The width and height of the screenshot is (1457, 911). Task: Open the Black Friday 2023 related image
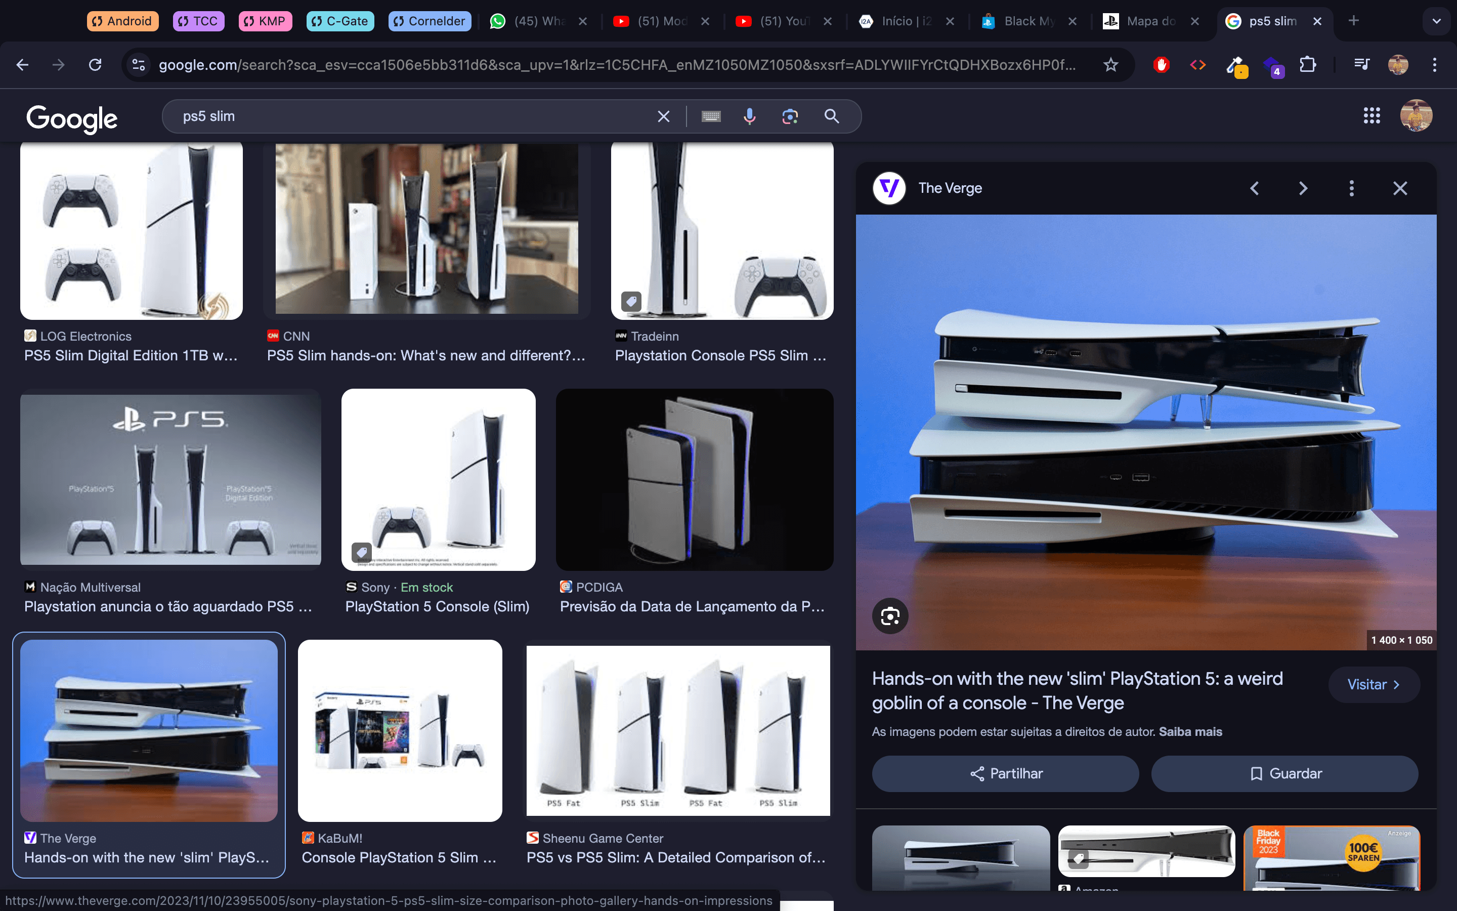coord(1332,858)
